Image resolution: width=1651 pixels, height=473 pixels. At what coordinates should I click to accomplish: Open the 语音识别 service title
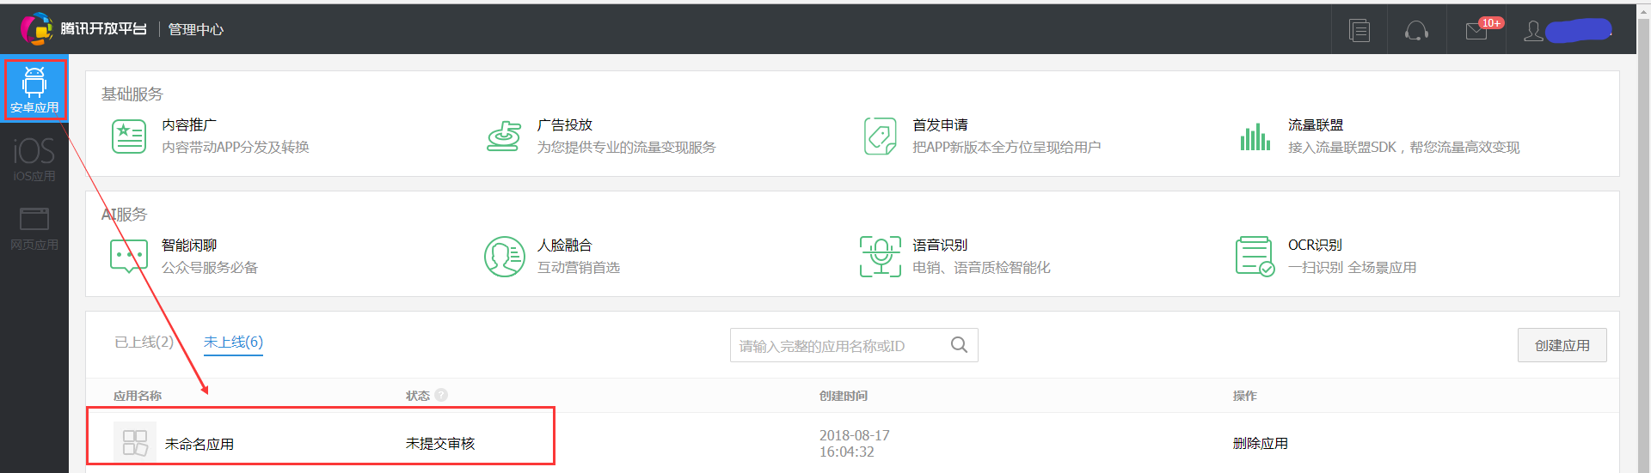[x=940, y=246]
